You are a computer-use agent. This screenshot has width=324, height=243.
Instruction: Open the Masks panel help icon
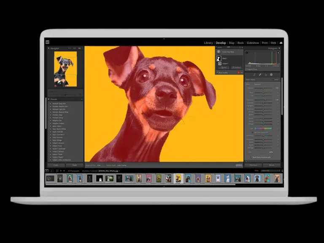click(x=240, y=48)
